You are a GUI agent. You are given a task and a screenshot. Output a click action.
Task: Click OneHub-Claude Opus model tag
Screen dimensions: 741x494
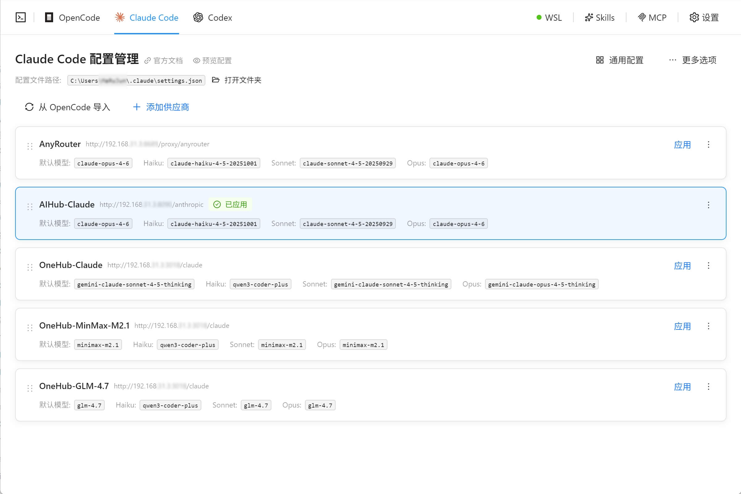542,284
